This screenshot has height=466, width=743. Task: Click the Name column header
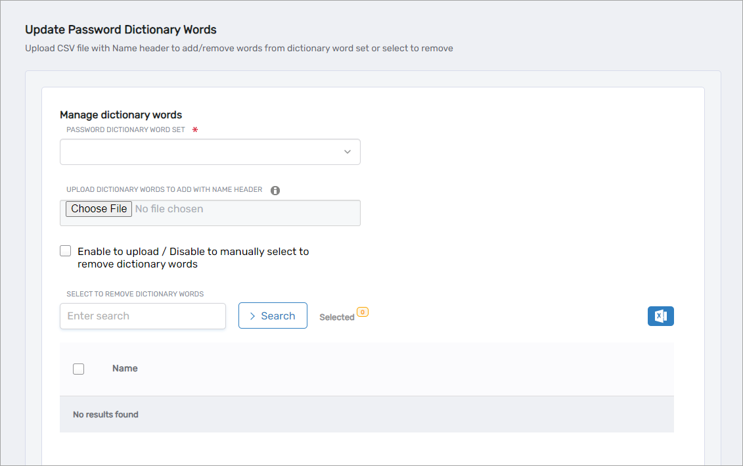click(x=125, y=368)
